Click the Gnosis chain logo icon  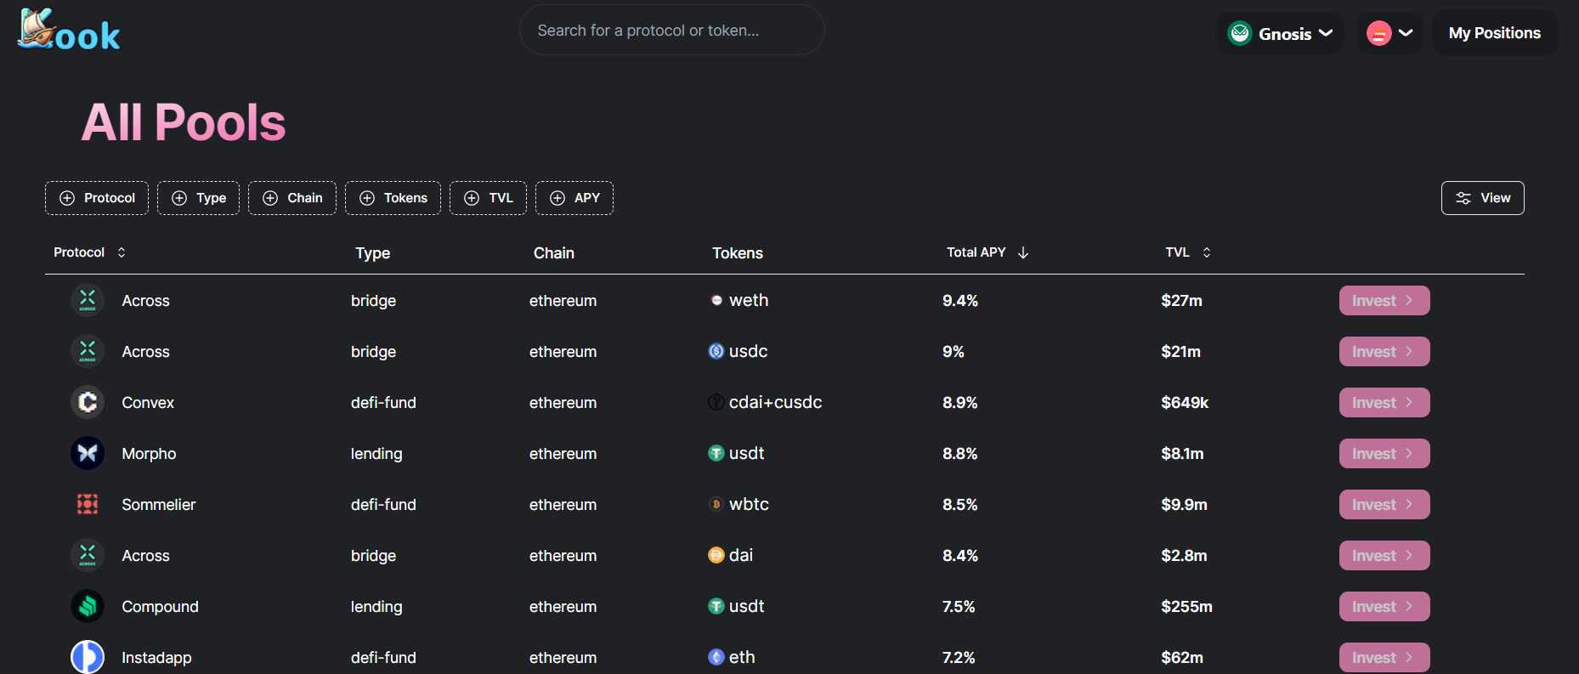point(1240,33)
